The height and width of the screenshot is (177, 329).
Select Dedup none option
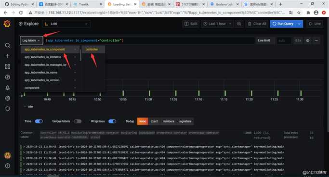point(143,121)
